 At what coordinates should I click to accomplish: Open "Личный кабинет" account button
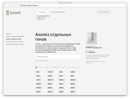pyautogui.click(x=104, y=12)
